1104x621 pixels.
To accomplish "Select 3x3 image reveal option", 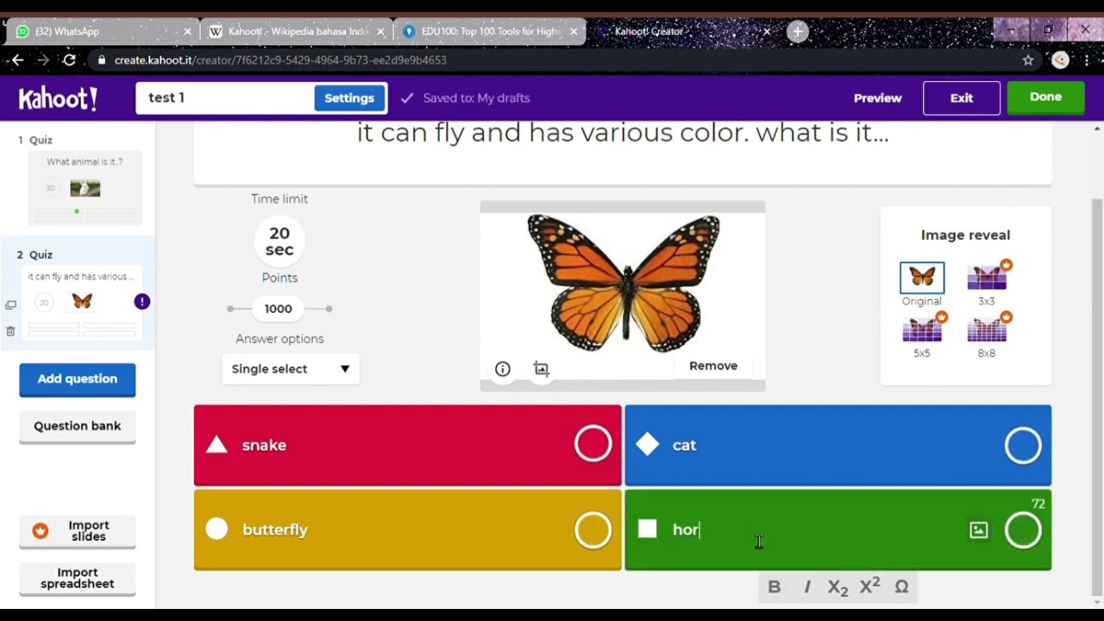I will click(987, 284).
